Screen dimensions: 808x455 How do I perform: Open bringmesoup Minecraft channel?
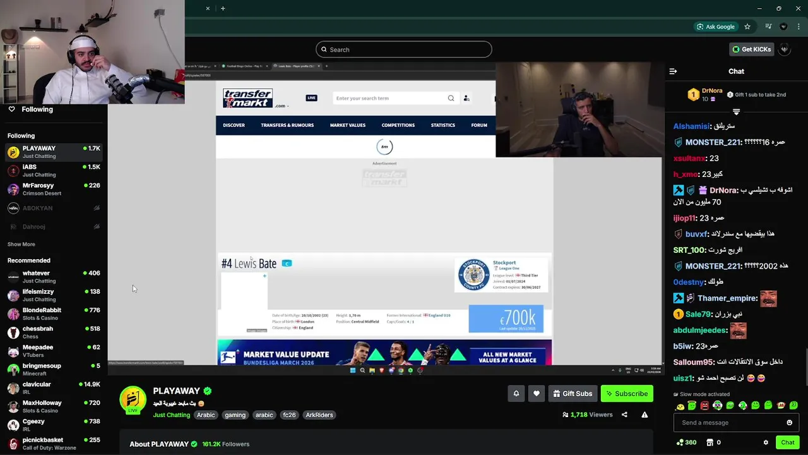(54, 370)
